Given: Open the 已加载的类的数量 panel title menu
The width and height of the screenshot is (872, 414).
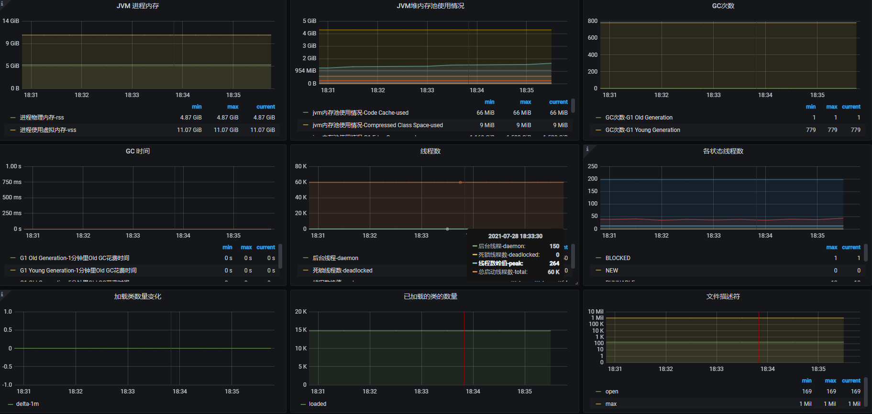Looking at the screenshot, I should coord(430,296).
